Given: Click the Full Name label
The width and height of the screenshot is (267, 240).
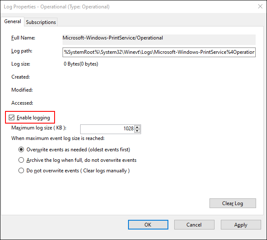Looking at the screenshot, I should pyautogui.click(x=24, y=38).
